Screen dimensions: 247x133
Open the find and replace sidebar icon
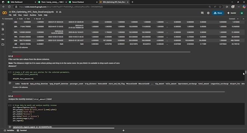(3, 29)
